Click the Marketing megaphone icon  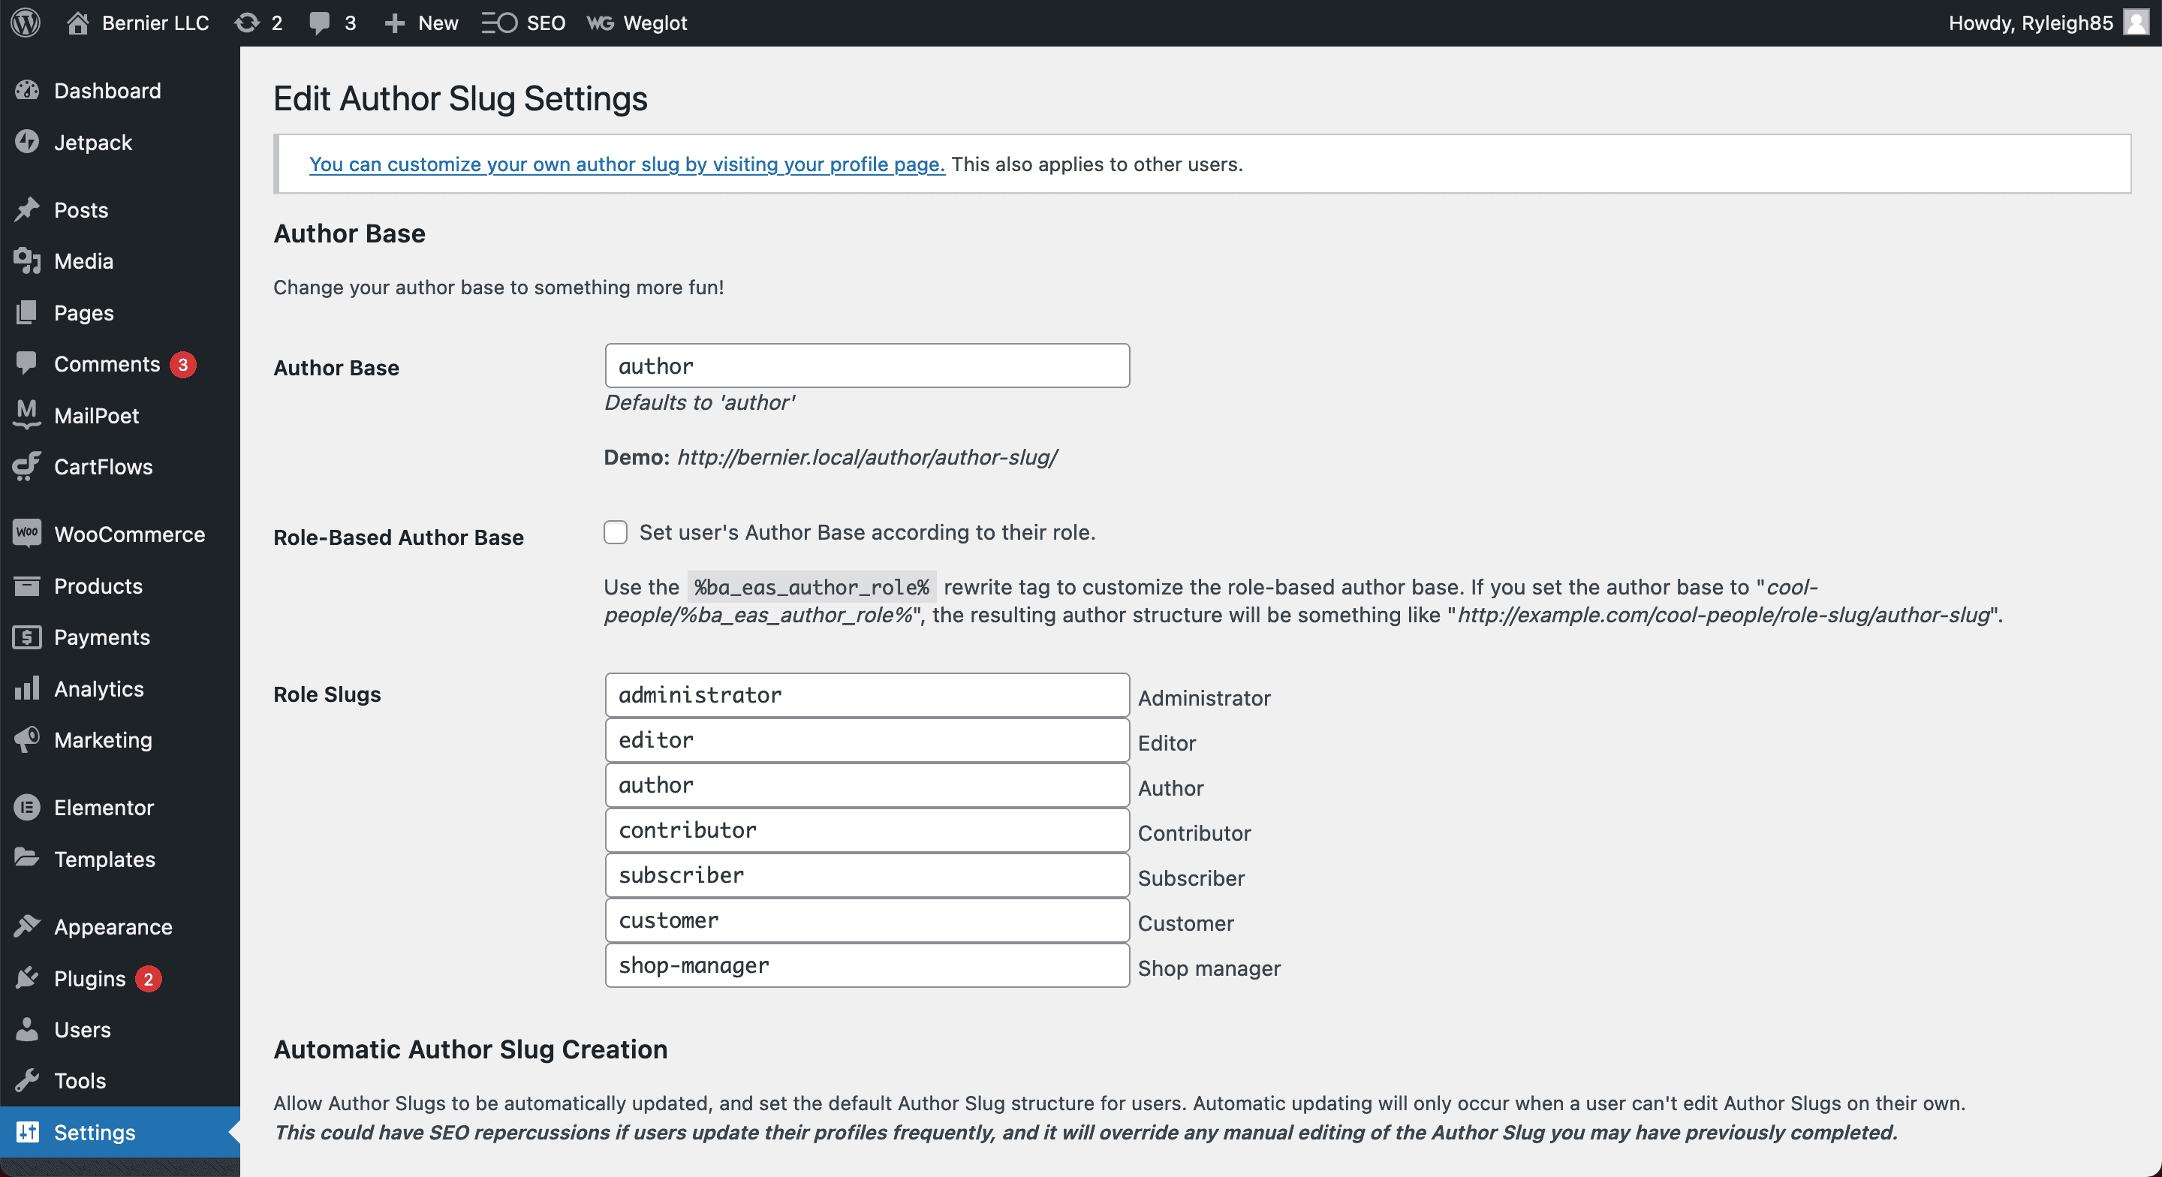pos(27,739)
